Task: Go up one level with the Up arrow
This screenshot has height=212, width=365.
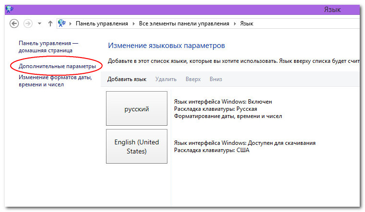Action: click(50, 24)
